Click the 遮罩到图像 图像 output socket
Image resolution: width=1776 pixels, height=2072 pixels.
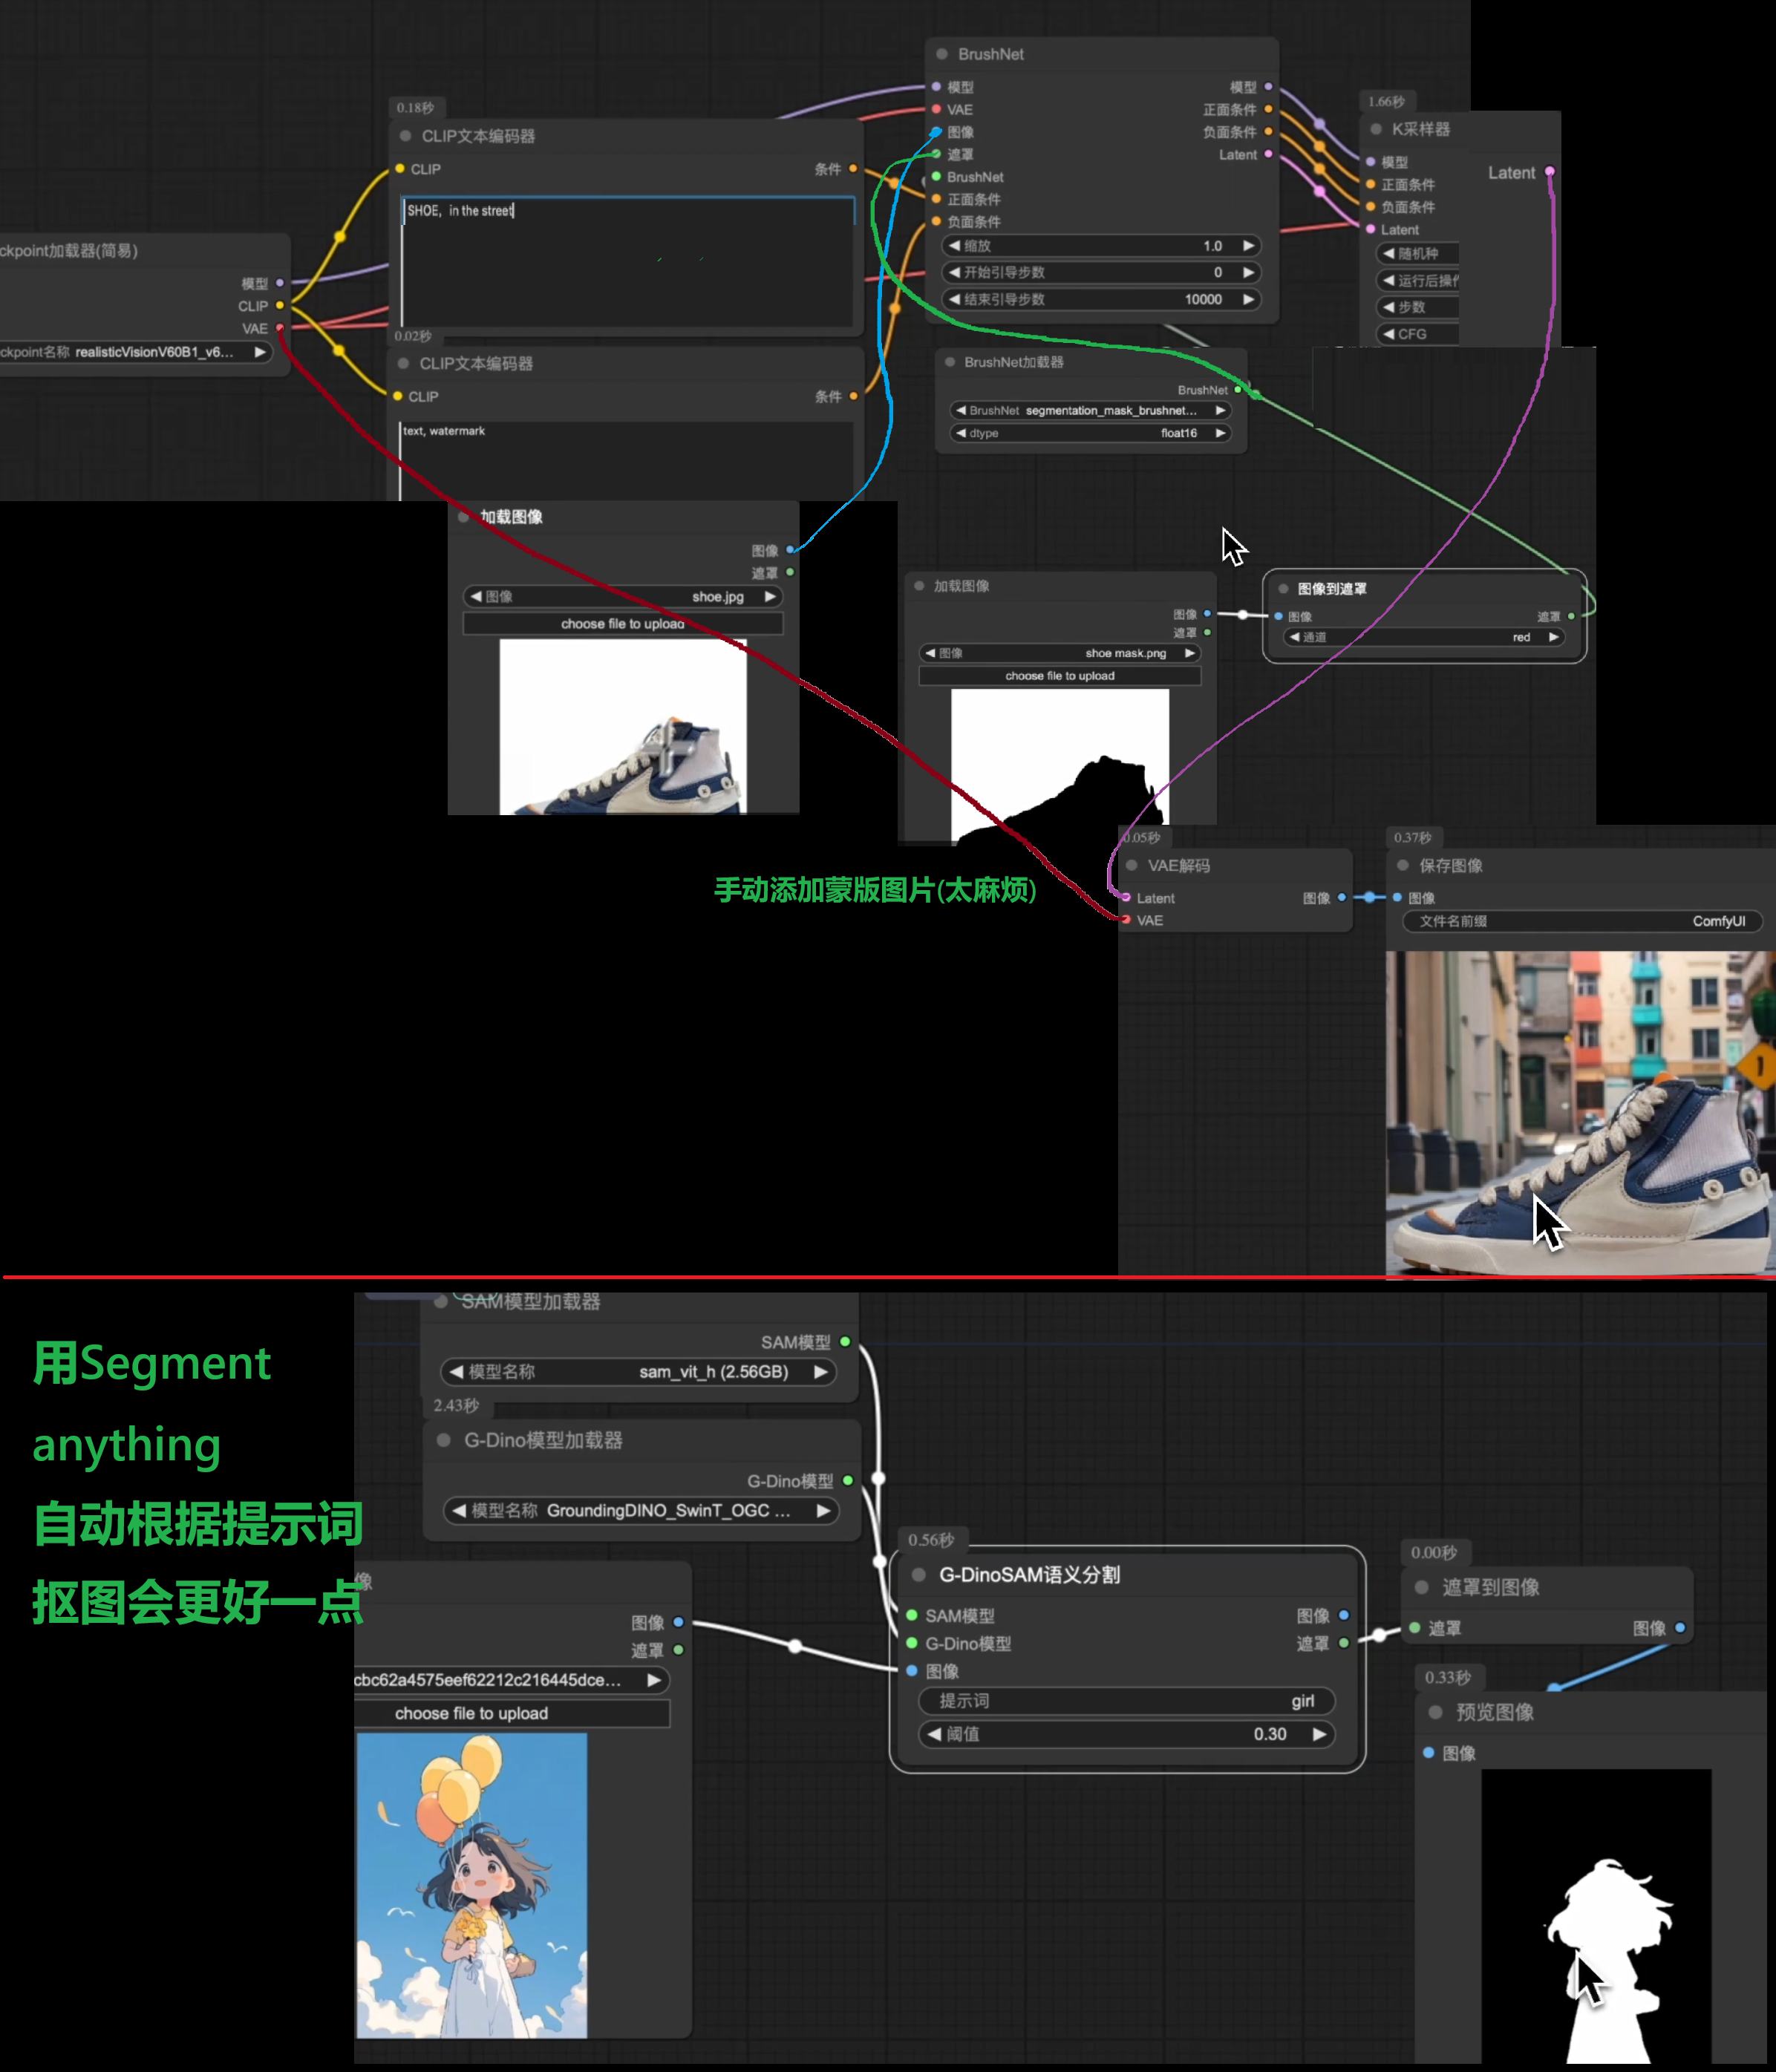tap(1680, 1628)
